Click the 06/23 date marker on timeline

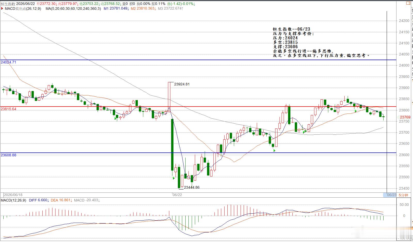392,195
